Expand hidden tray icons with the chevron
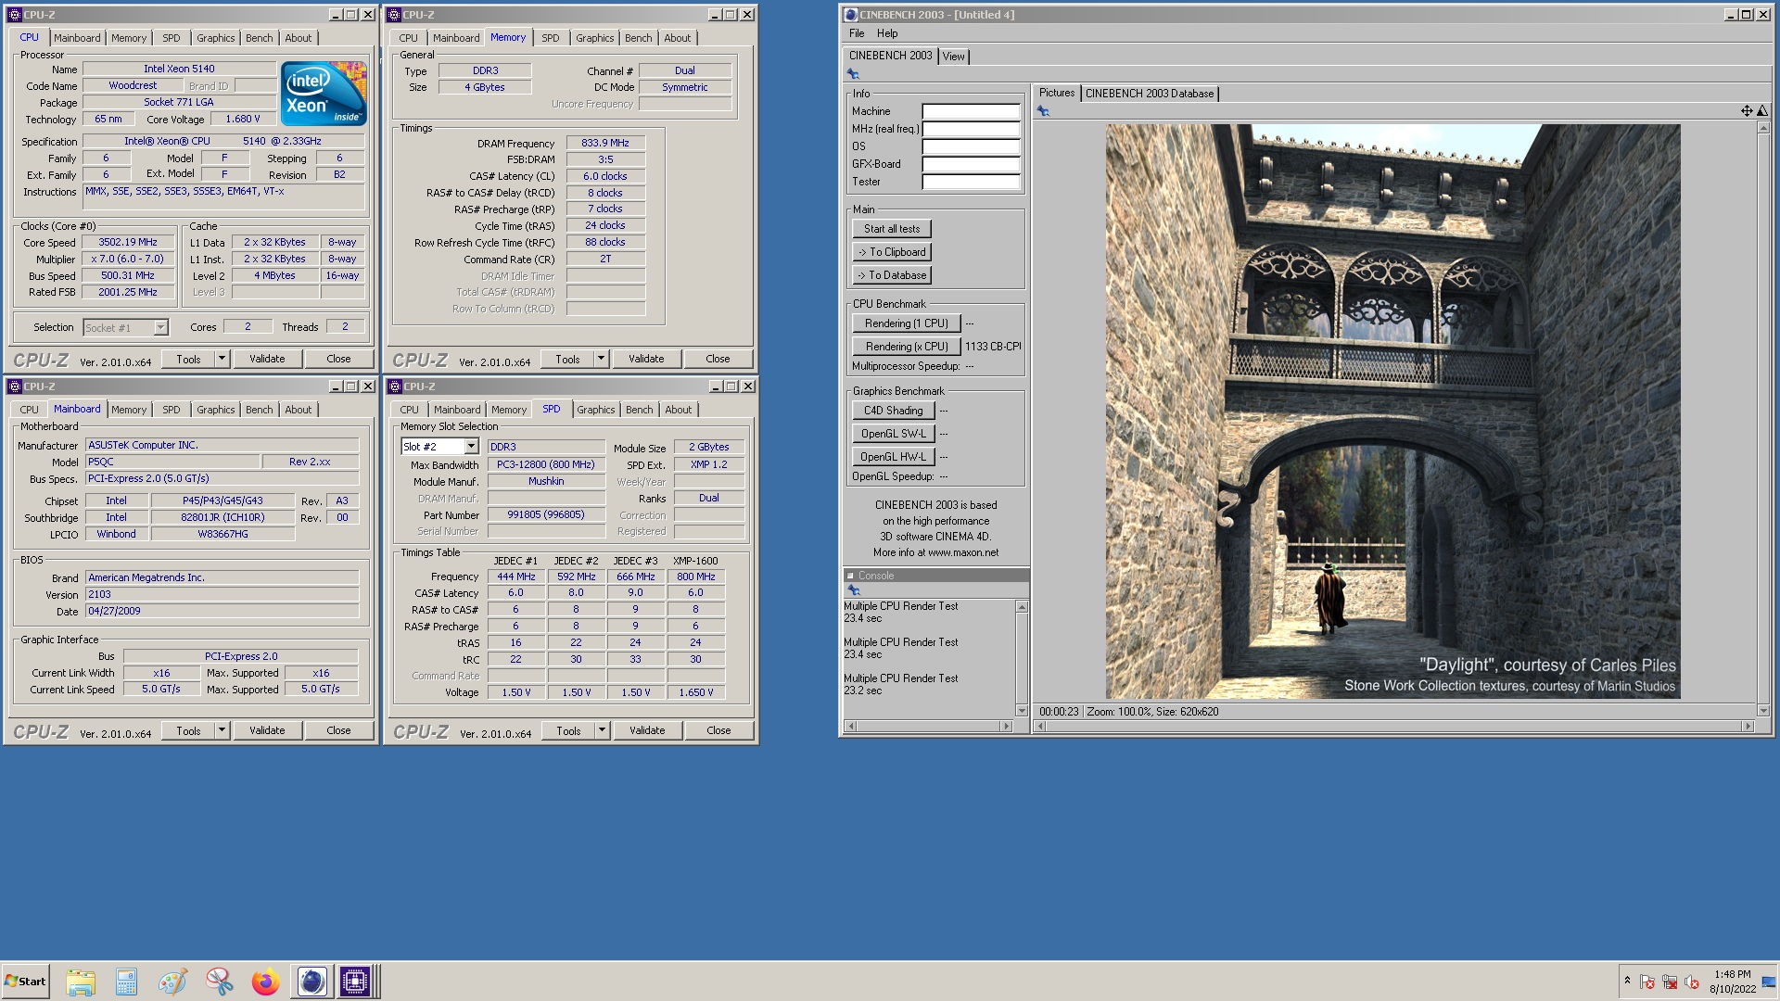 click(x=1627, y=980)
